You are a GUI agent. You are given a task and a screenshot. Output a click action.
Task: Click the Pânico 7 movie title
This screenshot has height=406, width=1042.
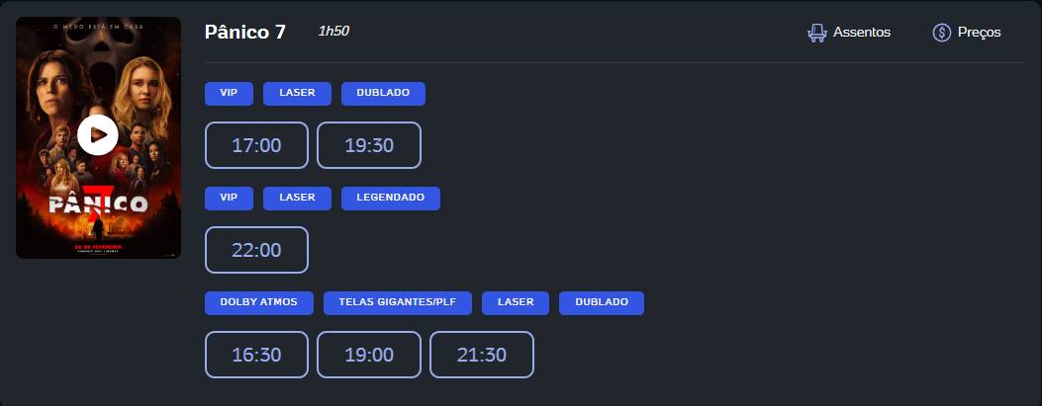coord(244,32)
